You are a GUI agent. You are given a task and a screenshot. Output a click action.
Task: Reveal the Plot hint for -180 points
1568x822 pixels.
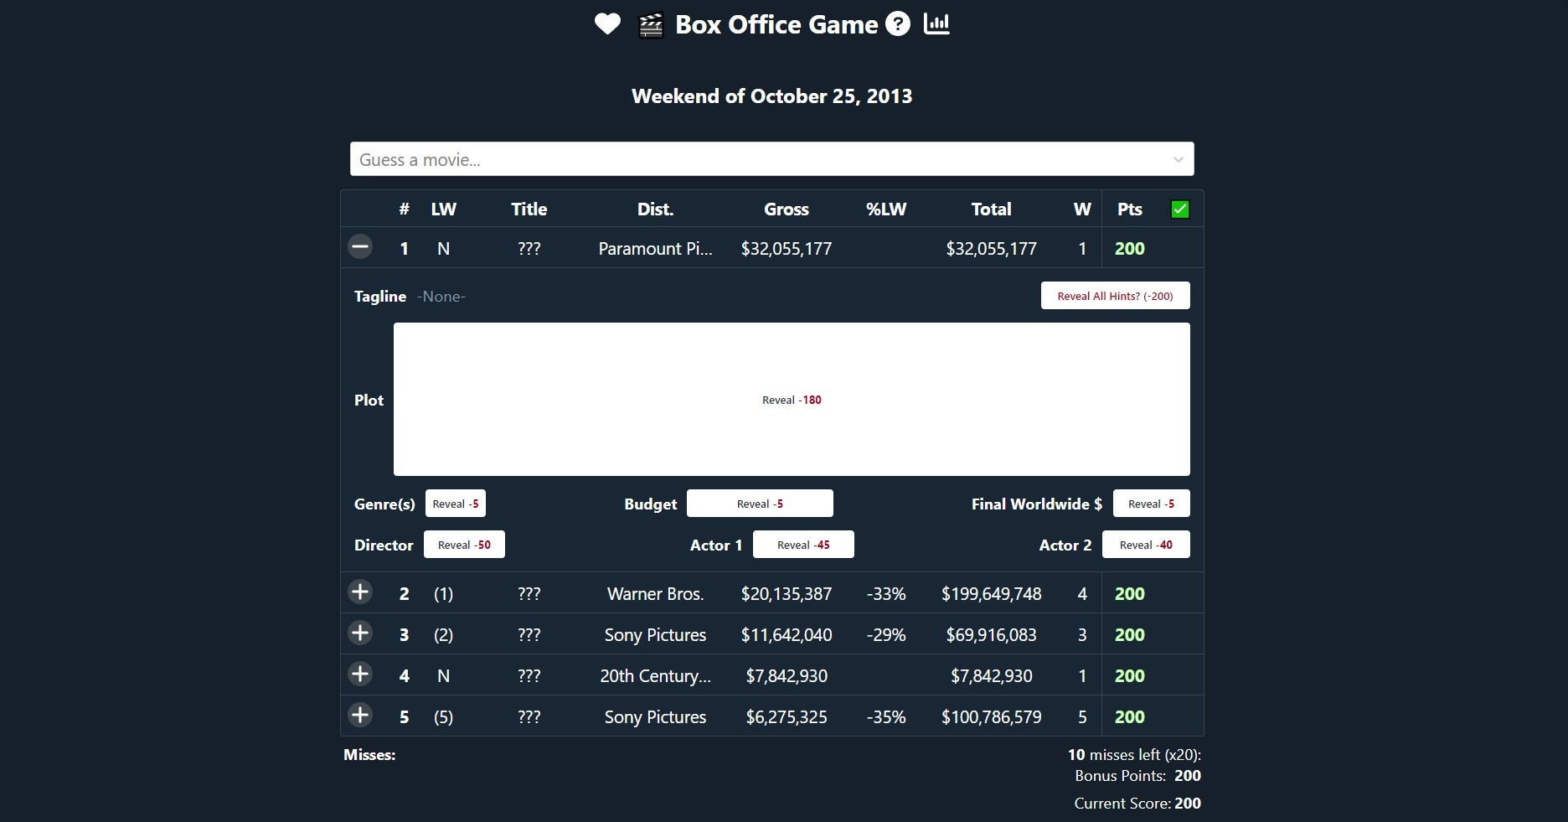click(x=791, y=400)
